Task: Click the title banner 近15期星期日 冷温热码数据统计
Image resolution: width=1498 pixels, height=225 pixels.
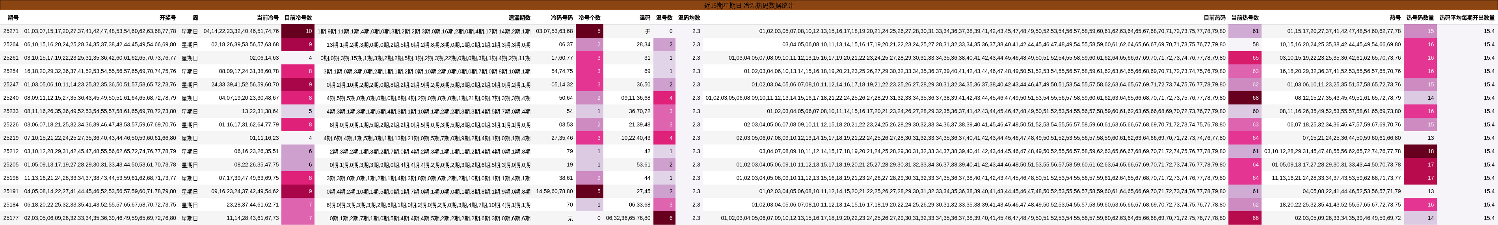Action: pyautogui.click(x=748, y=5)
